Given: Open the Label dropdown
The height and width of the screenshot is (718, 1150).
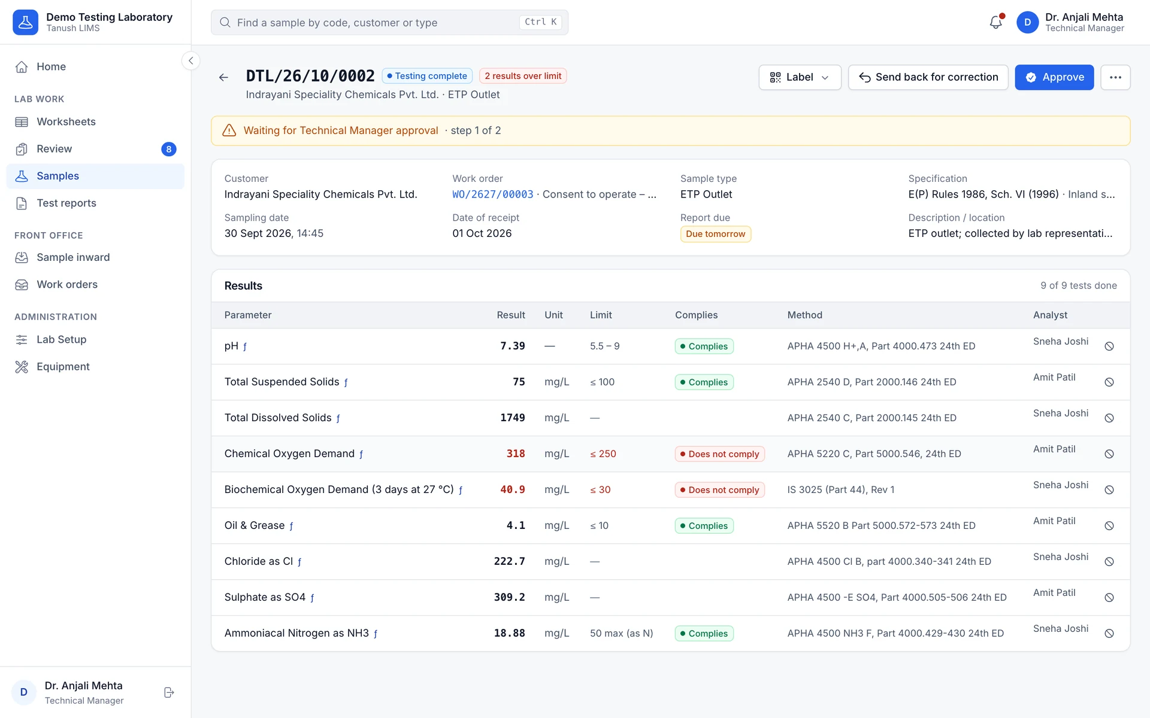Looking at the screenshot, I should pos(800,77).
